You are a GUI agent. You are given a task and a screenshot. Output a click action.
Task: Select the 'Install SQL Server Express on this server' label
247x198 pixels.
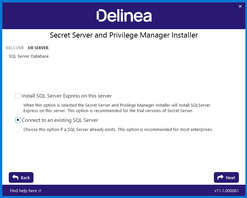pos(67,96)
